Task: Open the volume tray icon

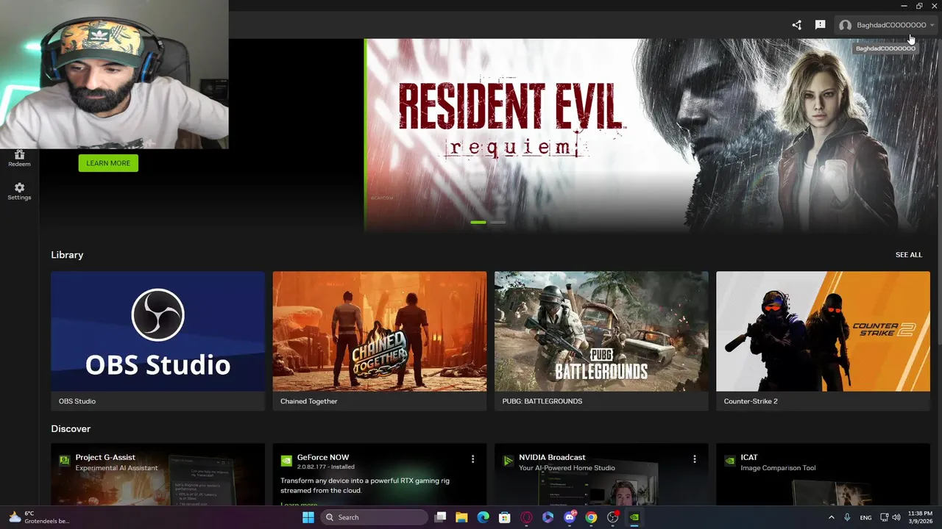Action: (x=896, y=517)
